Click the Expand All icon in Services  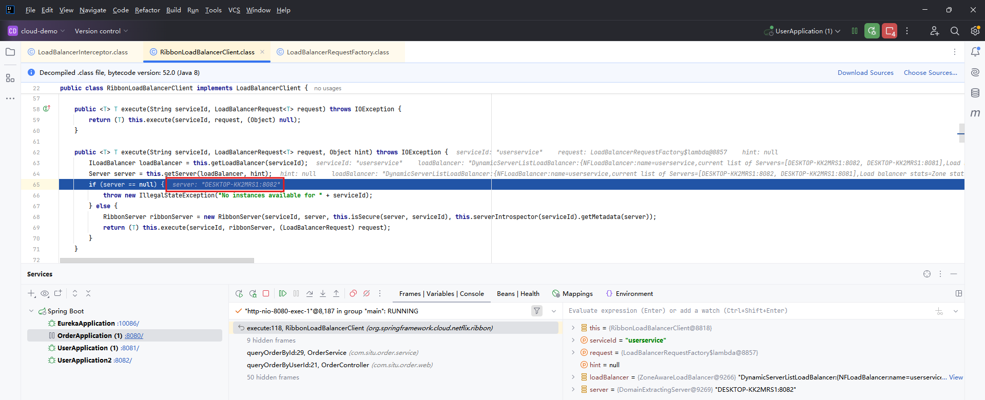[x=75, y=293]
